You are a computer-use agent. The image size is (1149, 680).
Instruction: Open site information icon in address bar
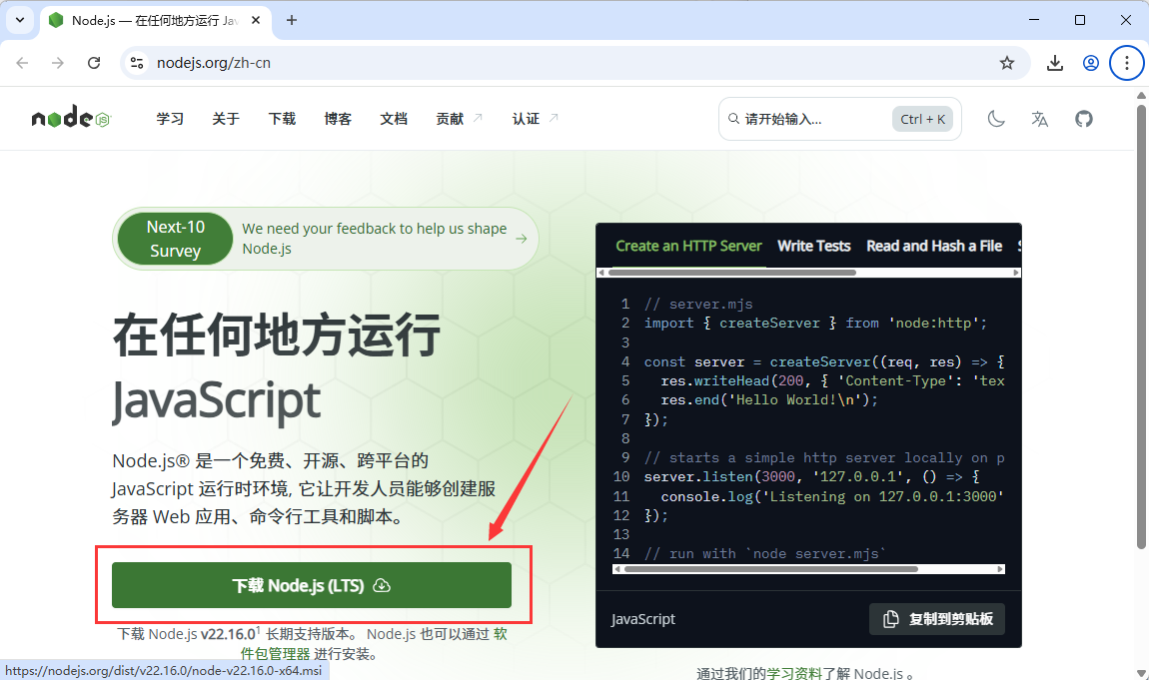(x=135, y=62)
